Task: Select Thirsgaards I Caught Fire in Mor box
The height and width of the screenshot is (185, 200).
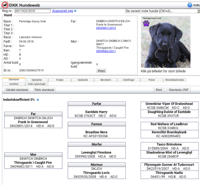Action: [33, 163]
